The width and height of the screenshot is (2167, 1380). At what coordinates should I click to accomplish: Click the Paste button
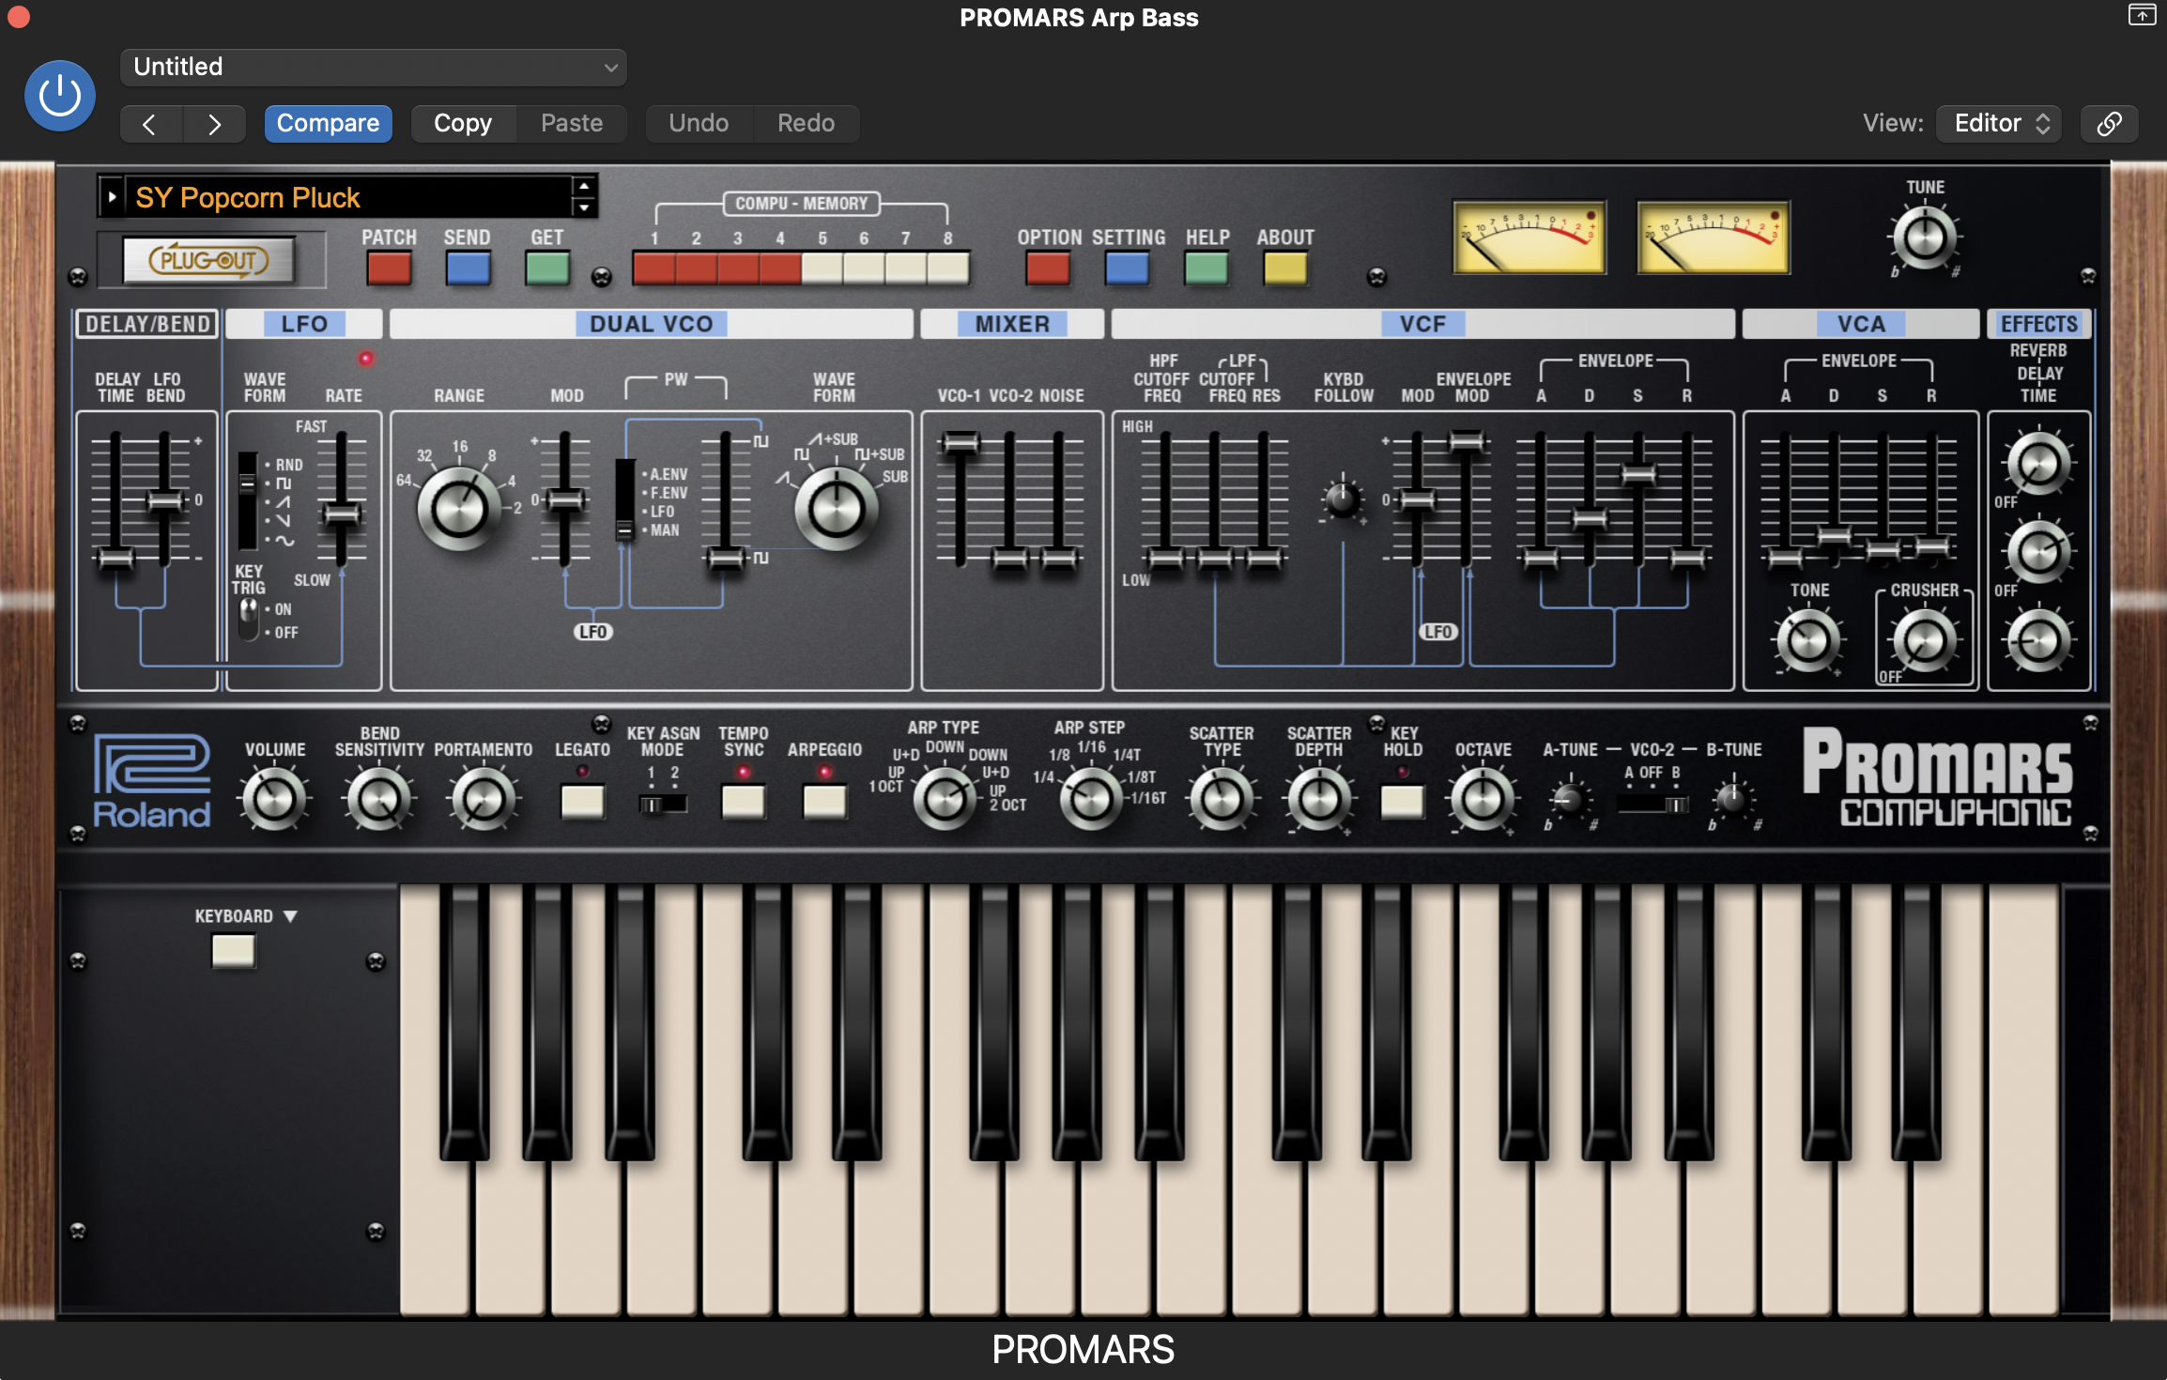pos(572,124)
